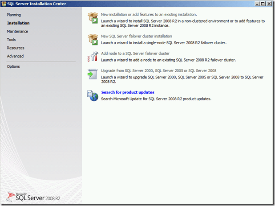This screenshot has height=206, width=275.
Task: Go to the Maintenance section
Action: tap(17, 31)
